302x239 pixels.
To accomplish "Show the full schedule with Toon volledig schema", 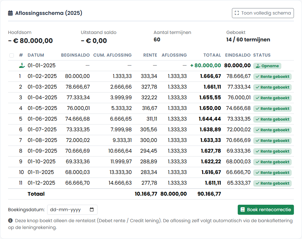I will click(263, 13).
